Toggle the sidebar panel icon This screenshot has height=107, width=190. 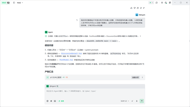pyautogui.click(x=14, y=3)
